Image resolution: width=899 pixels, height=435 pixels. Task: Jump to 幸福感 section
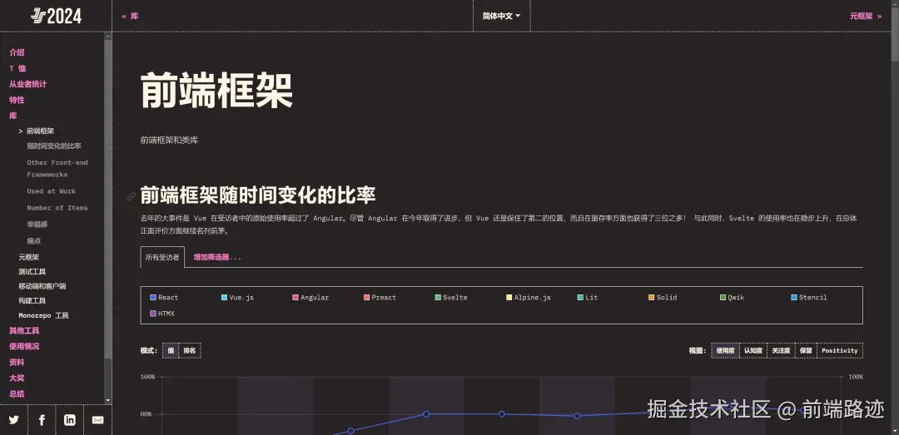point(37,225)
